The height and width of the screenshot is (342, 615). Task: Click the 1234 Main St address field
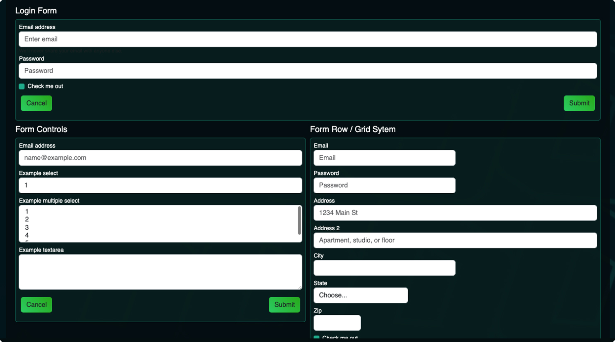[455, 213]
